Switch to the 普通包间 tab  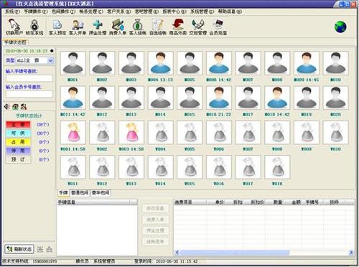tap(80, 192)
